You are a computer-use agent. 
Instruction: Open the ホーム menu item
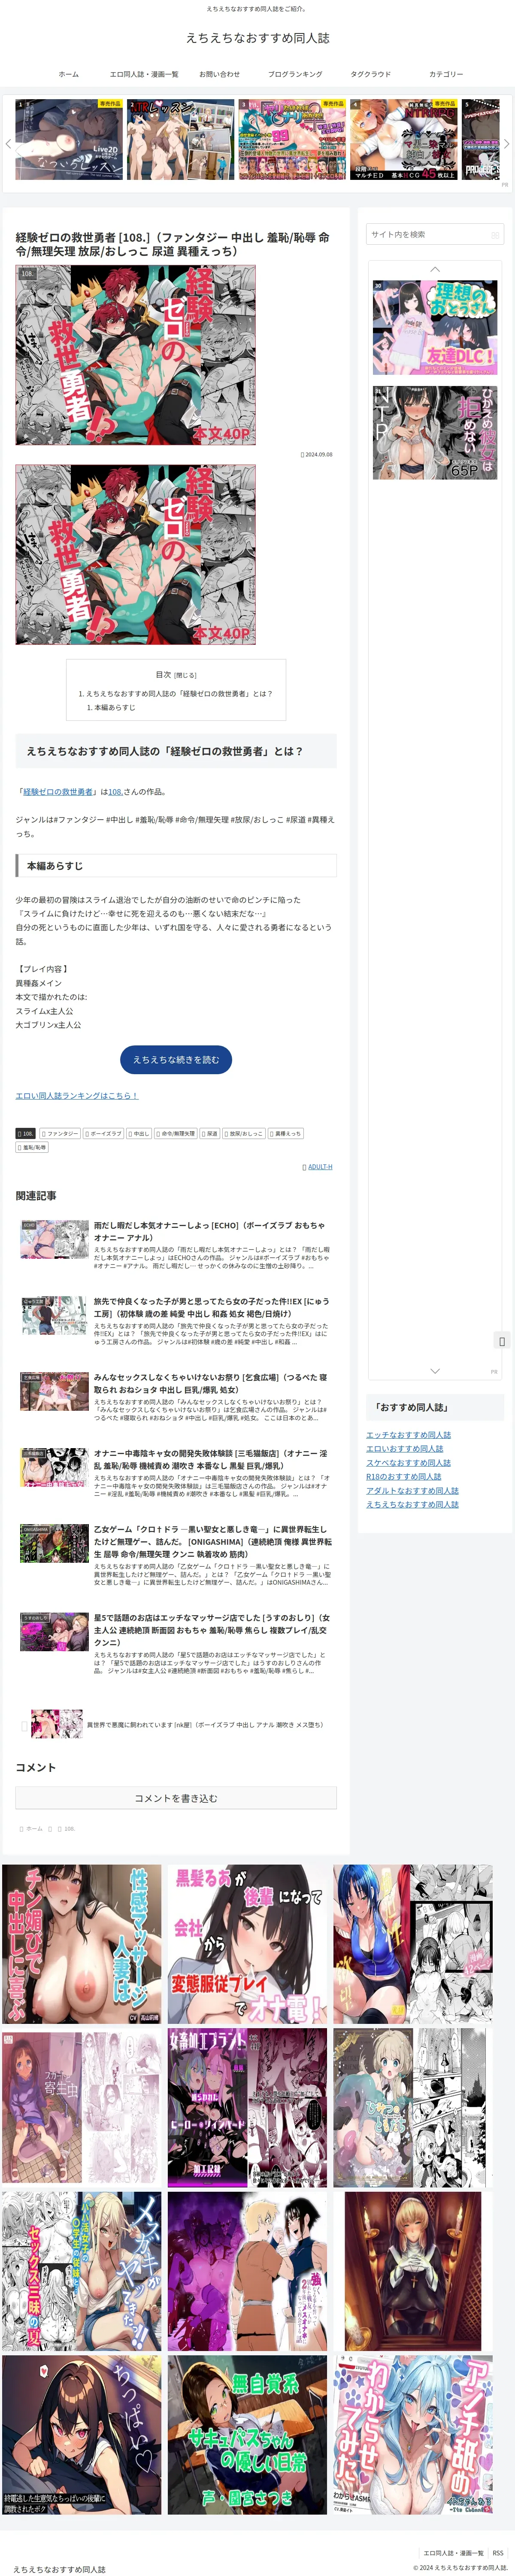point(68,74)
